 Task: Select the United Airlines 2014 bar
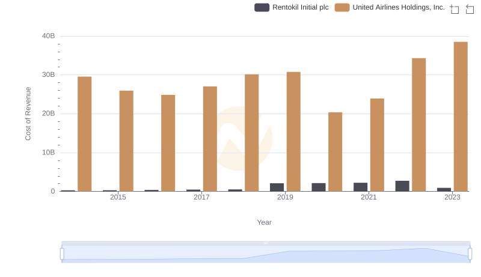[85, 134]
